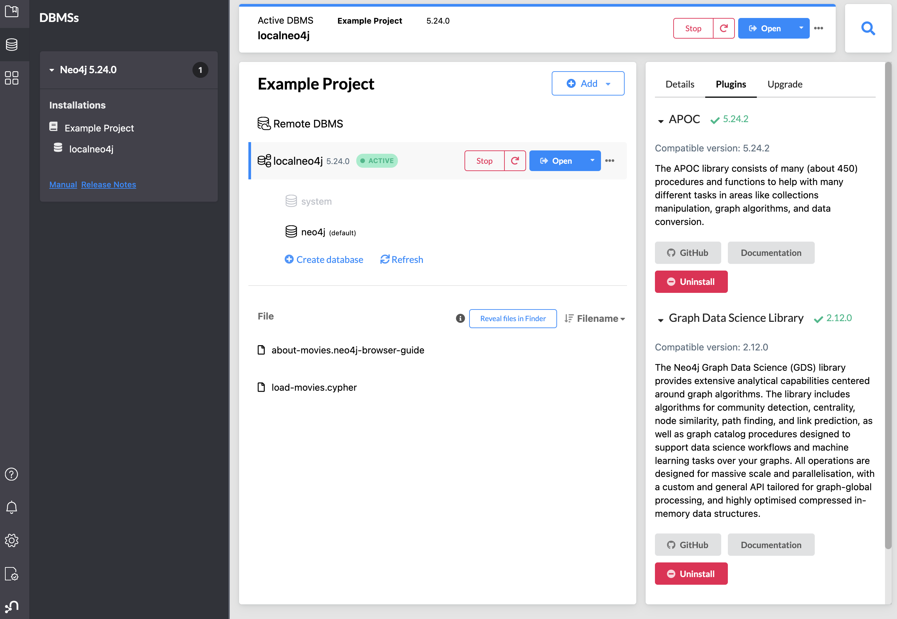897x619 pixels.
Task: Open localneo4j from the project row
Action: [x=556, y=160]
